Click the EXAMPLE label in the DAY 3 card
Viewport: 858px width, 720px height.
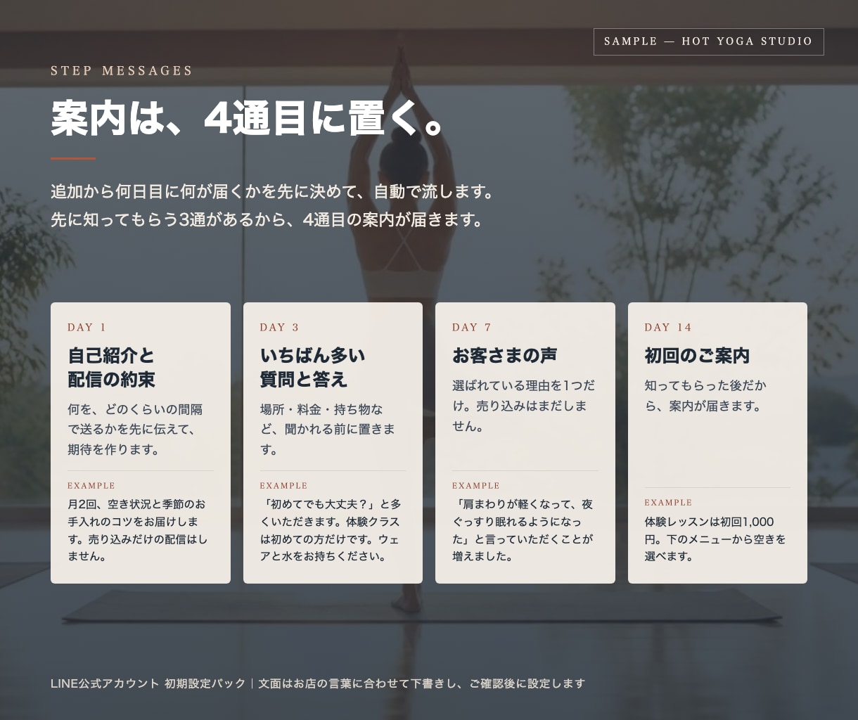[283, 486]
